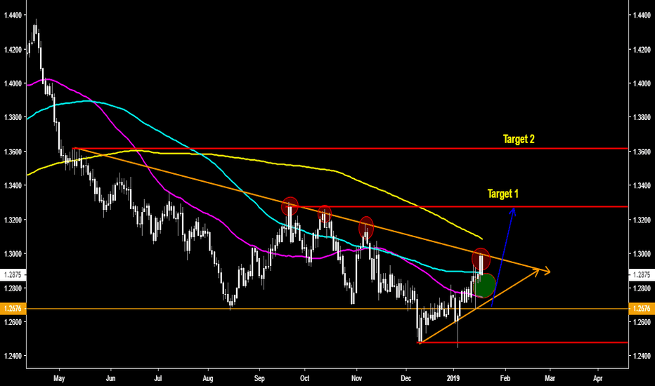Click the 1.2600 label on right price axis
The image size is (655, 386).
(x=642, y=322)
